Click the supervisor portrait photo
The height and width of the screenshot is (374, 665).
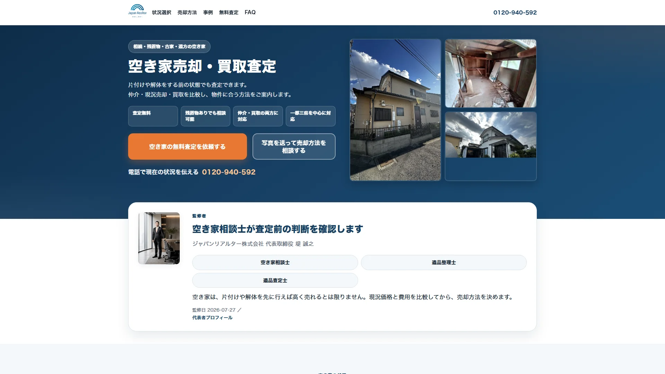pos(159,238)
